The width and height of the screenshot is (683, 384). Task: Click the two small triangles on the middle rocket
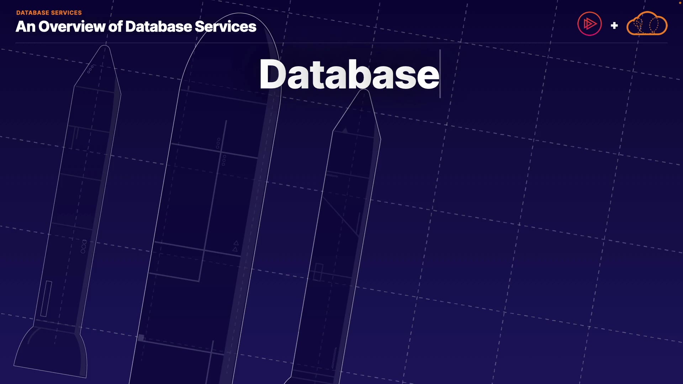[x=235, y=246]
